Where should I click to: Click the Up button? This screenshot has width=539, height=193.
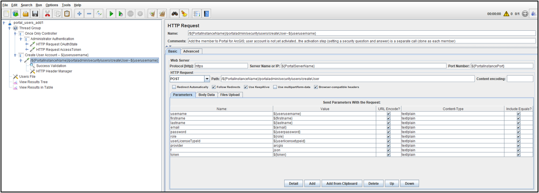tap(392, 184)
